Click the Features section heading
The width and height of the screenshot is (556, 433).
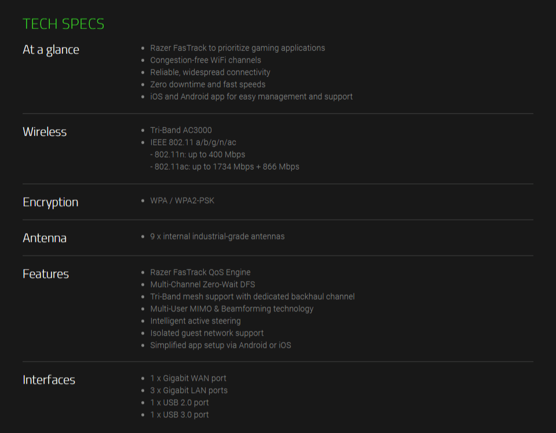click(46, 274)
